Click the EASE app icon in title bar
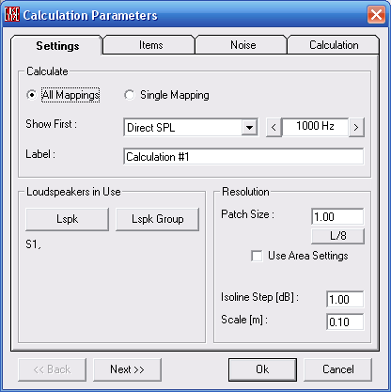Image resolution: width=391 pixels, height=392 pixels. [x=12, y=14]
